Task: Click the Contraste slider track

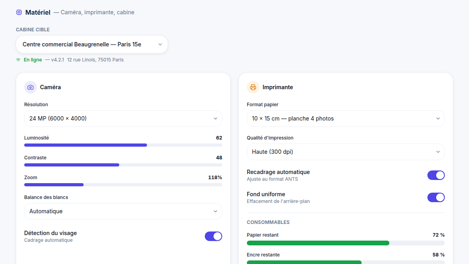Action: tap(123, 165)
